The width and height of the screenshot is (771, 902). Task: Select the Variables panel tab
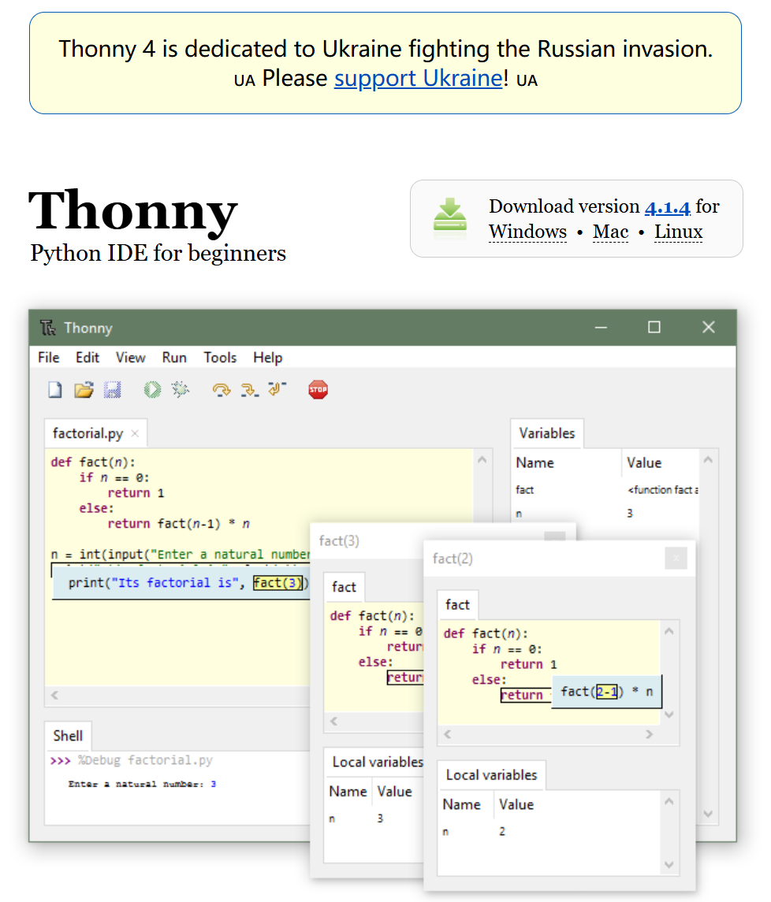[547, 433]
